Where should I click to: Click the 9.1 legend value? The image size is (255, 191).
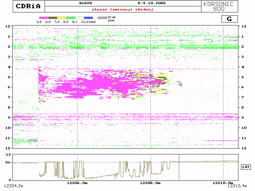click(x=75, y=22)
